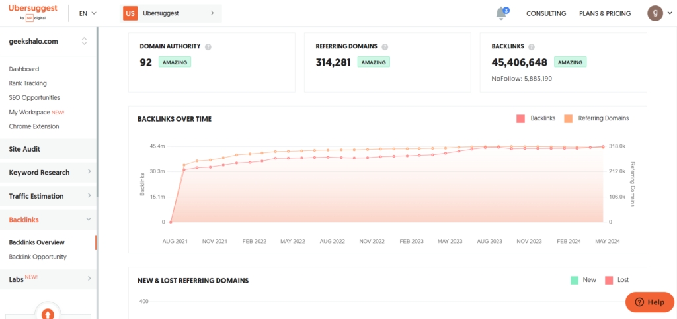Image resolution: width=677 pixels, height=319 pixels.
Task: Open the EN language dropdown
Action: (88, 13)
